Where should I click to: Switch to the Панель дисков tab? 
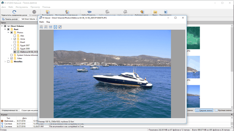[x=10, y=19]
